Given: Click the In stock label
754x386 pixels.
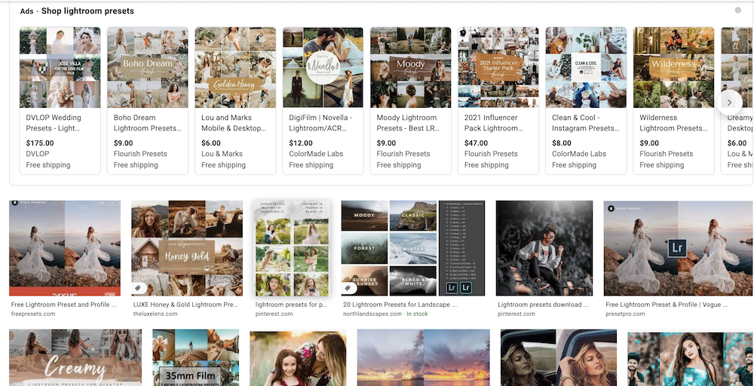Looking at the screenshot, I should [418, 314].
